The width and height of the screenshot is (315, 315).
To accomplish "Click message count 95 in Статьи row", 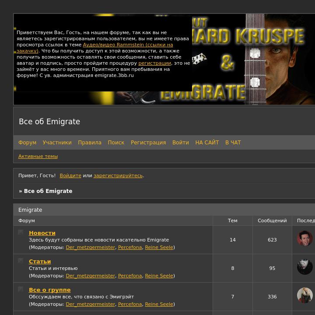I will coord(272,268).
